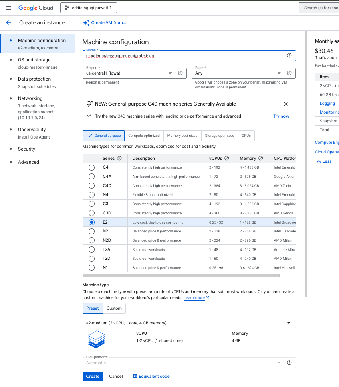Select the T2D scale-out series

92,259
